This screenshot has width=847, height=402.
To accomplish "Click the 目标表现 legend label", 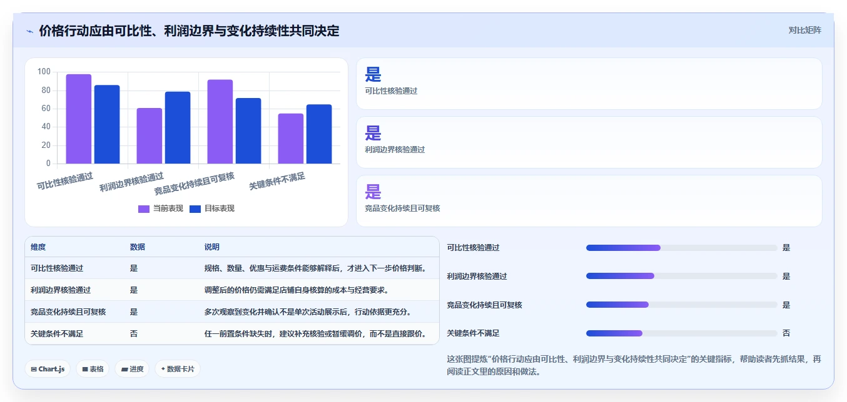I will click(220, 208).
